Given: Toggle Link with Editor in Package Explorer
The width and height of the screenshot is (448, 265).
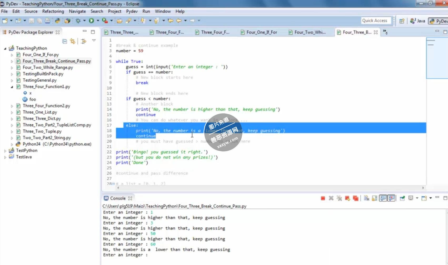Looking at the screenshot, I should tap(72, 41).
